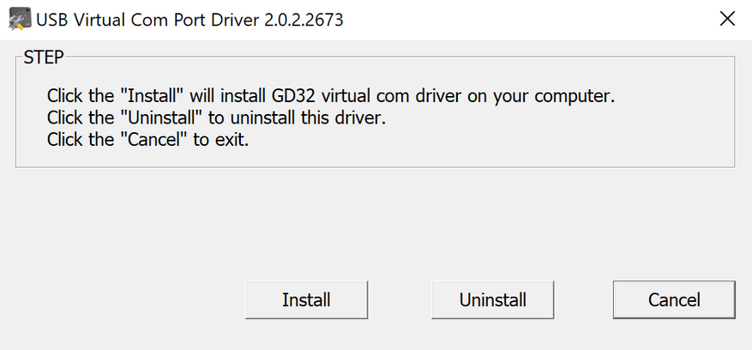
Task: Close the dialog with the X button
Action: [727, 19]
